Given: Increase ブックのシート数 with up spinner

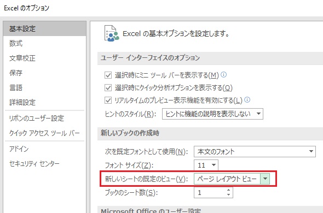Looking at the screenshot, I should tap(228, 190).
